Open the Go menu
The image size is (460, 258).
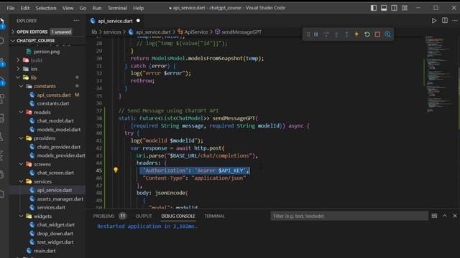(x=83, y=8)
